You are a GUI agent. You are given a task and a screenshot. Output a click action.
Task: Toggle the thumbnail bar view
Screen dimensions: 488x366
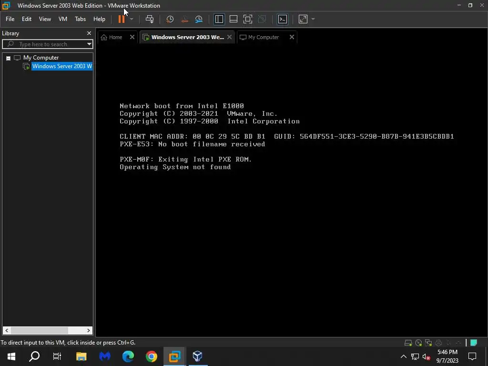coord(234,19)
